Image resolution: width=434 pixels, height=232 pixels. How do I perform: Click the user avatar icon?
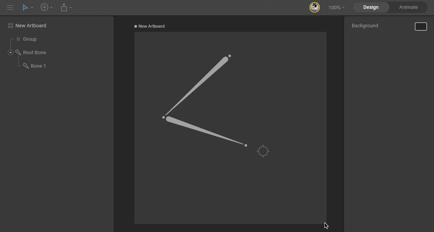tap(314, 7)
